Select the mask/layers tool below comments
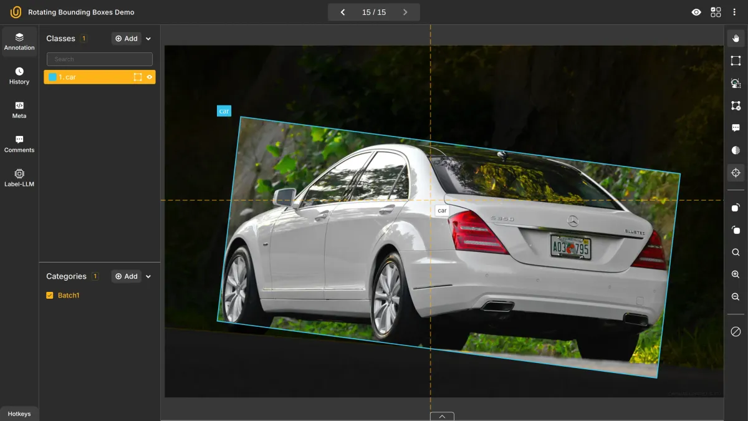 pos(736,150)
